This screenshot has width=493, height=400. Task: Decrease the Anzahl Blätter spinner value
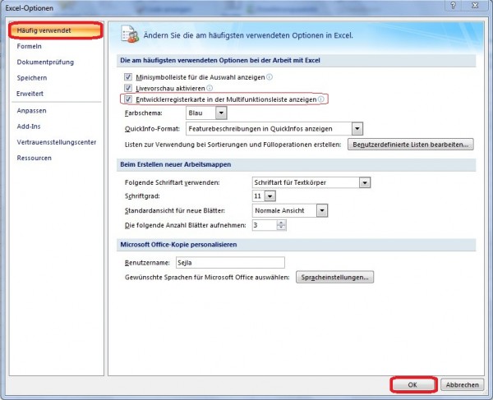[281, 228]
